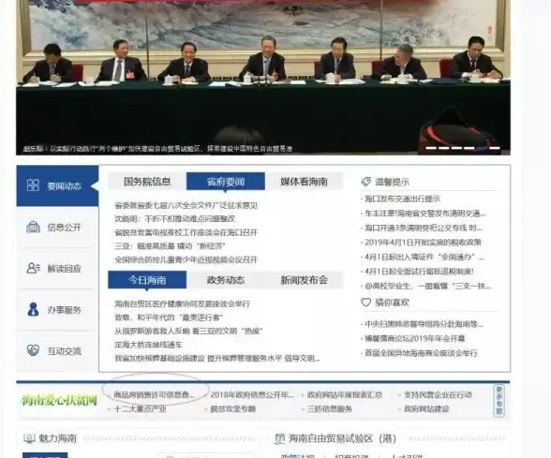Viewport: 551px width, 458px height.
Task: Open the 新闻发布会 tab
Action: (x=304, y=280)
